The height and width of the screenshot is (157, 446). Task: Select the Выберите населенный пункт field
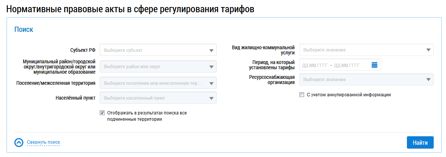pos(158,98)
